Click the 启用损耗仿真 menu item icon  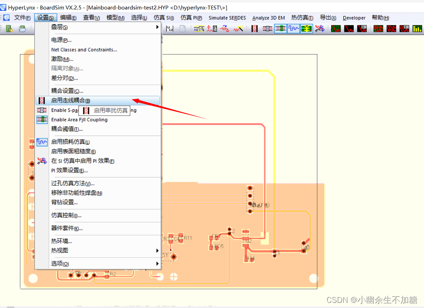point(42,142)
